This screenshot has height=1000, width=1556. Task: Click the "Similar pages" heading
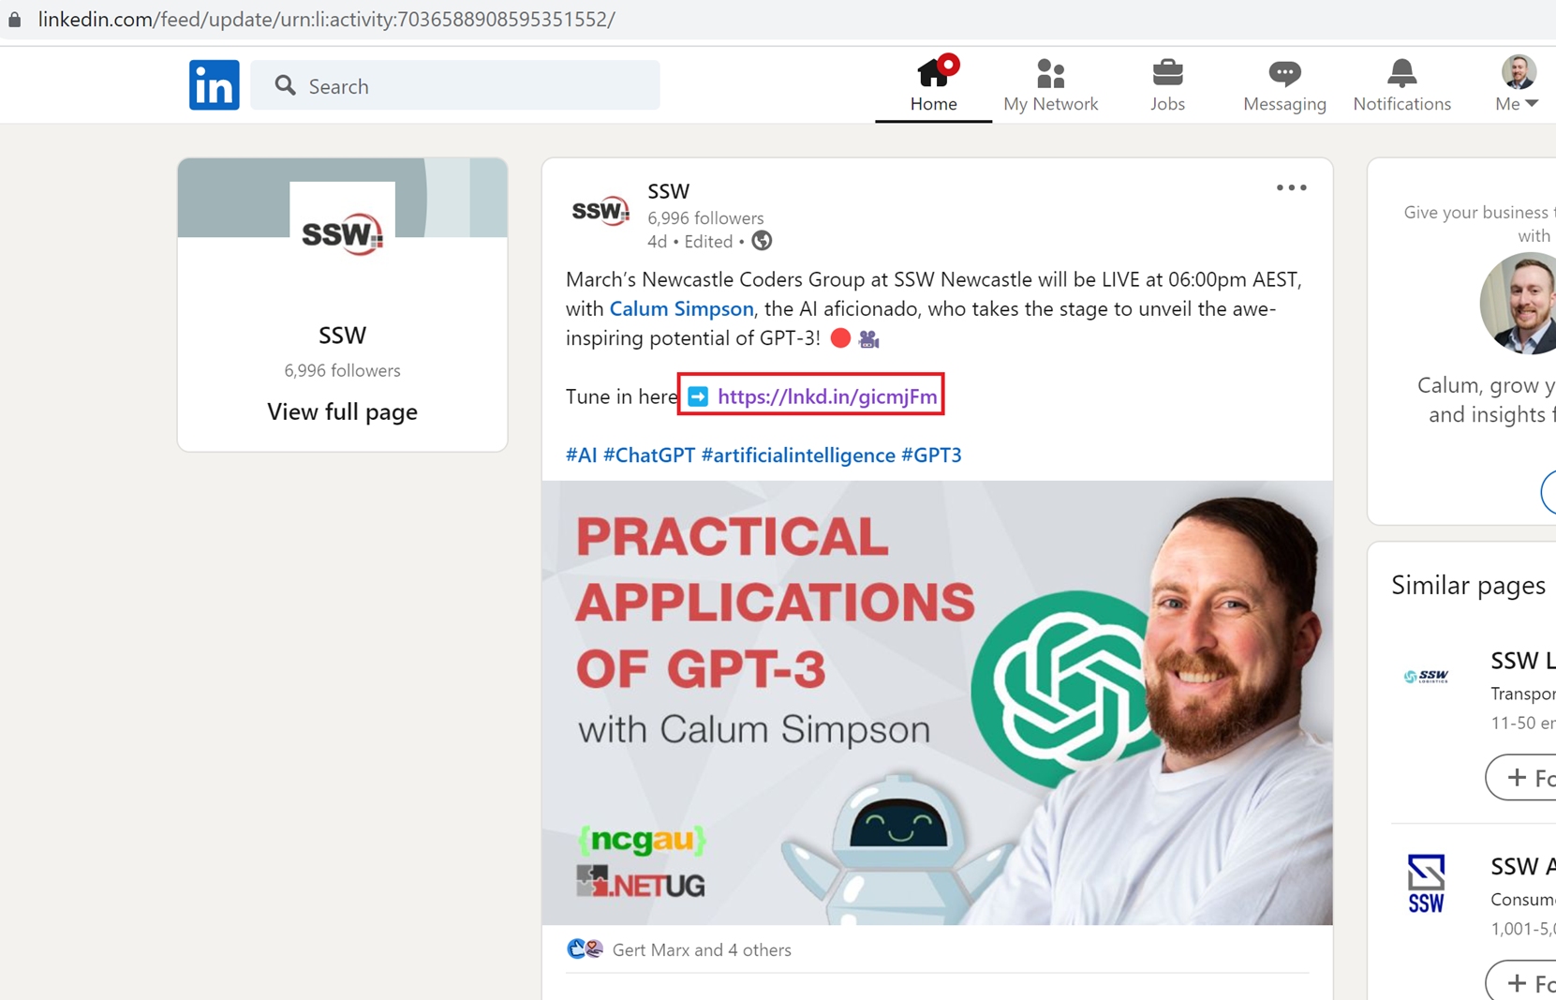(x=1468, y=585)
